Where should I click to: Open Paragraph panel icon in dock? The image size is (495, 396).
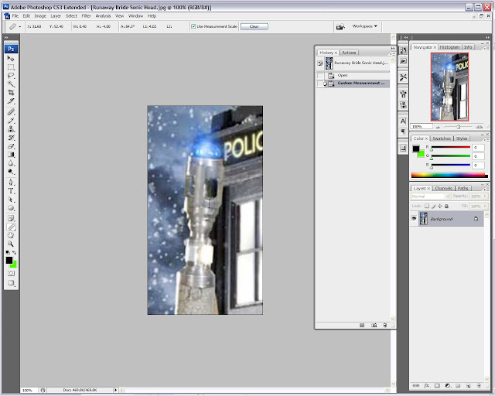tap(403, 131)
